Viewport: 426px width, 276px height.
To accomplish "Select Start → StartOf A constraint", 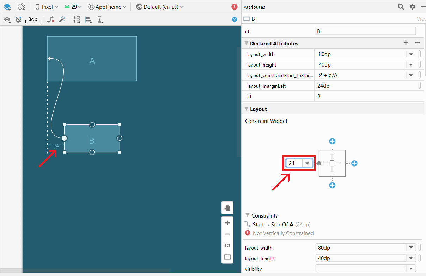I will (x=273, y=224).
